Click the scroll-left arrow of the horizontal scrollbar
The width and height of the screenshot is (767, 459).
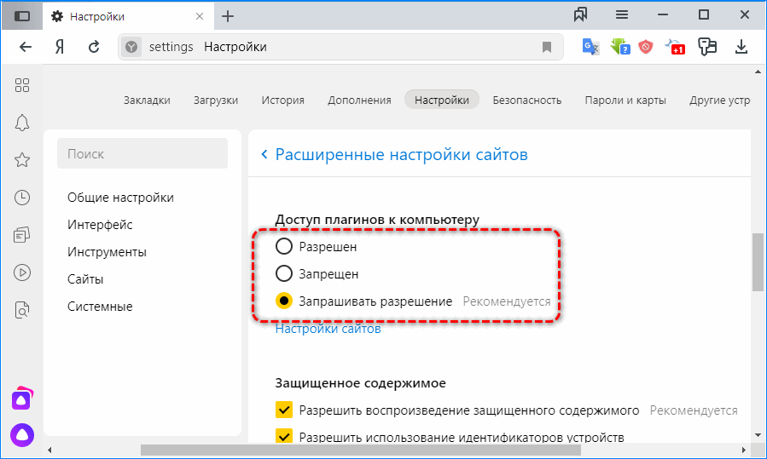click(49, 450)
